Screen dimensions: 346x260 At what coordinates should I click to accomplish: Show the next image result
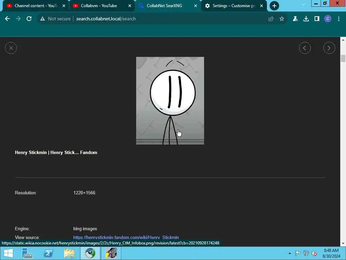click(329, 48)
